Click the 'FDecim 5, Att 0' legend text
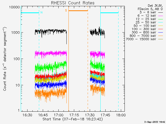Screen dimensions: 166x124 point(150,9)
